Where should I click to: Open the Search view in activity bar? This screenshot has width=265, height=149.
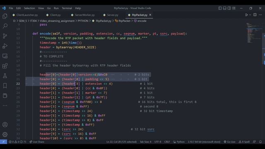(5, 26)
